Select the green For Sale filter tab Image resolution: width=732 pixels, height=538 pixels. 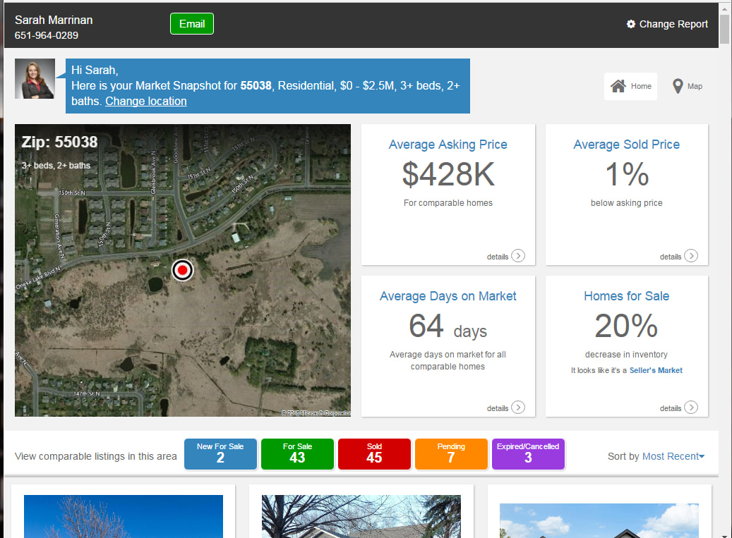[x=297, y=454]
